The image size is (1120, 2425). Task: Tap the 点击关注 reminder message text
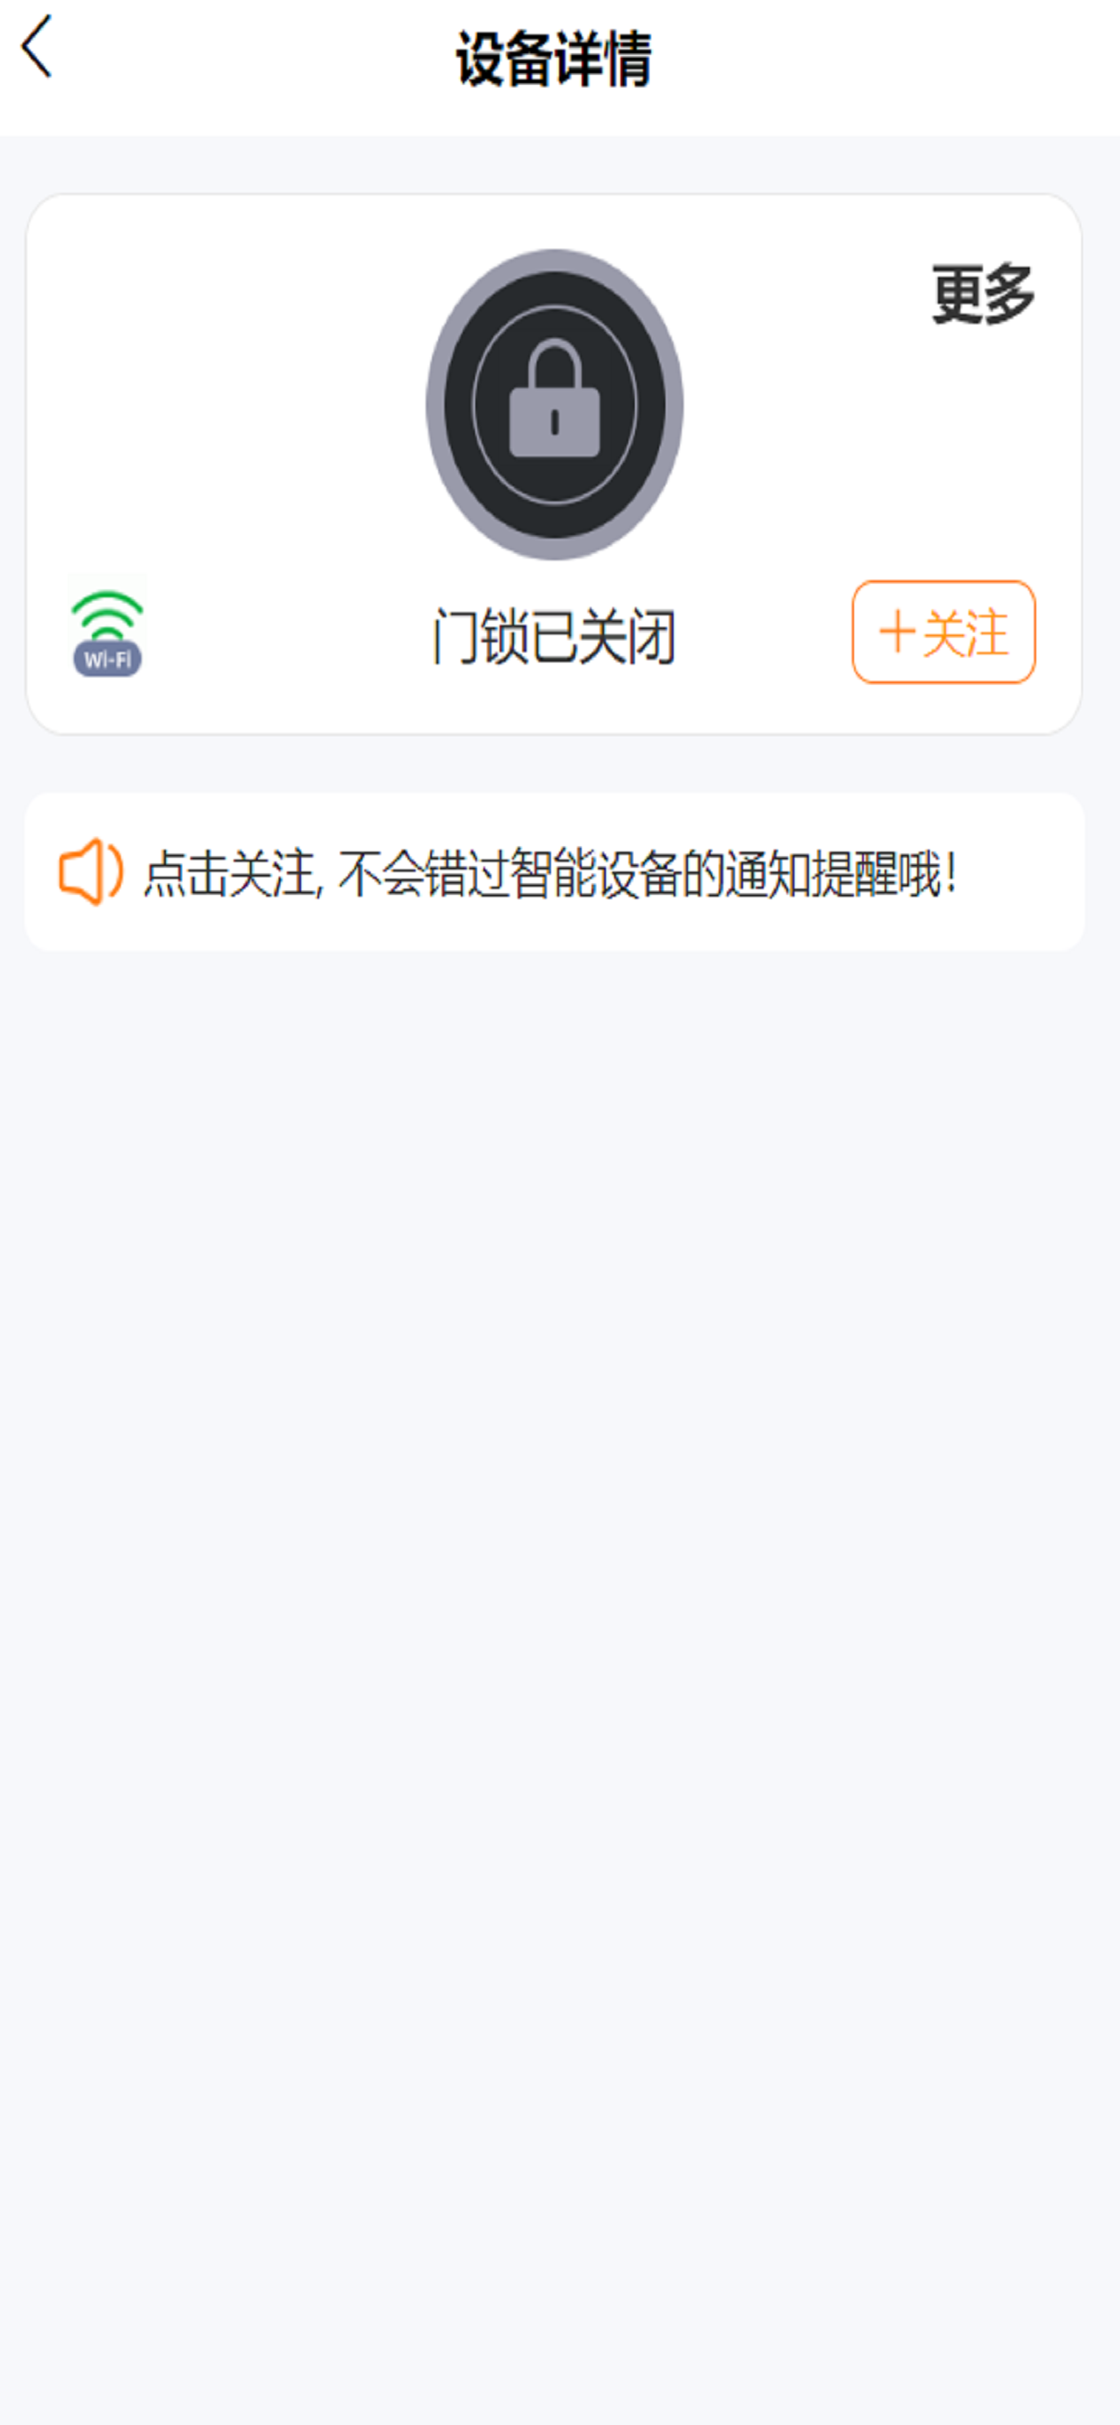[551, 872]
